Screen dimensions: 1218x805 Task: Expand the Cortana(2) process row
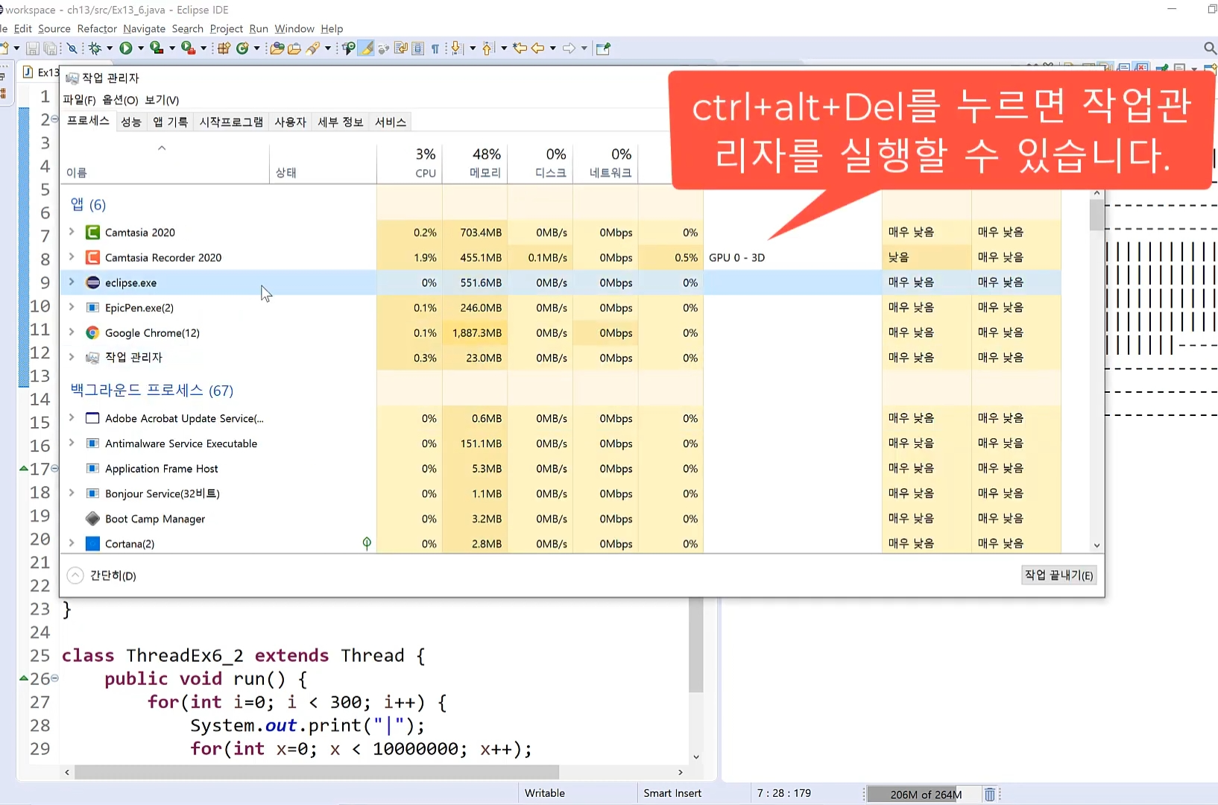coord(72,543)
